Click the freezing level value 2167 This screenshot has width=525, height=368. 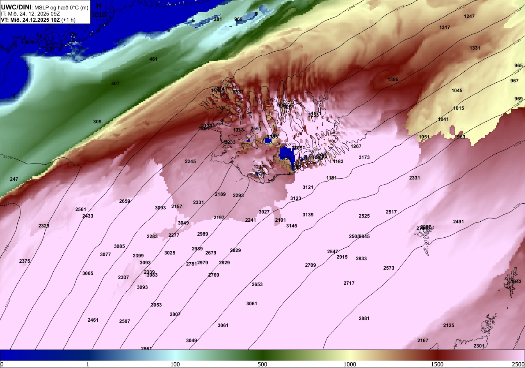point(423,341)
